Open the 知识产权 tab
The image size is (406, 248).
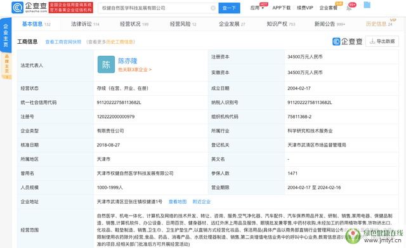[281, 24]
